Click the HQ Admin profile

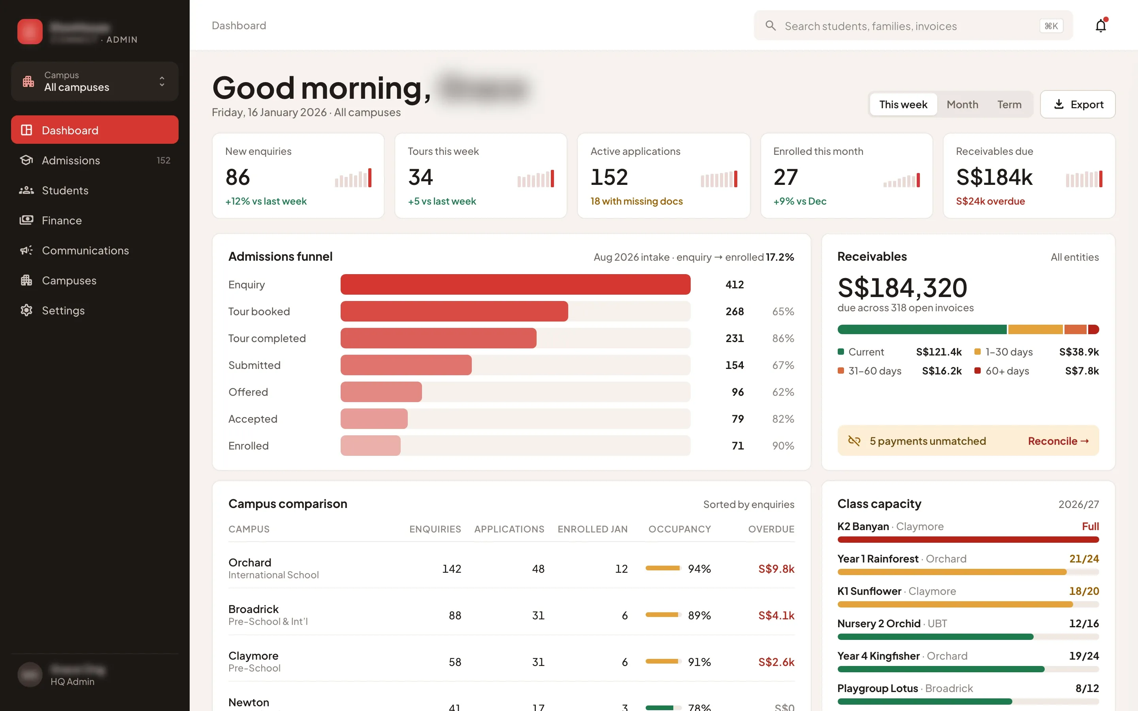tap(94, 675)
